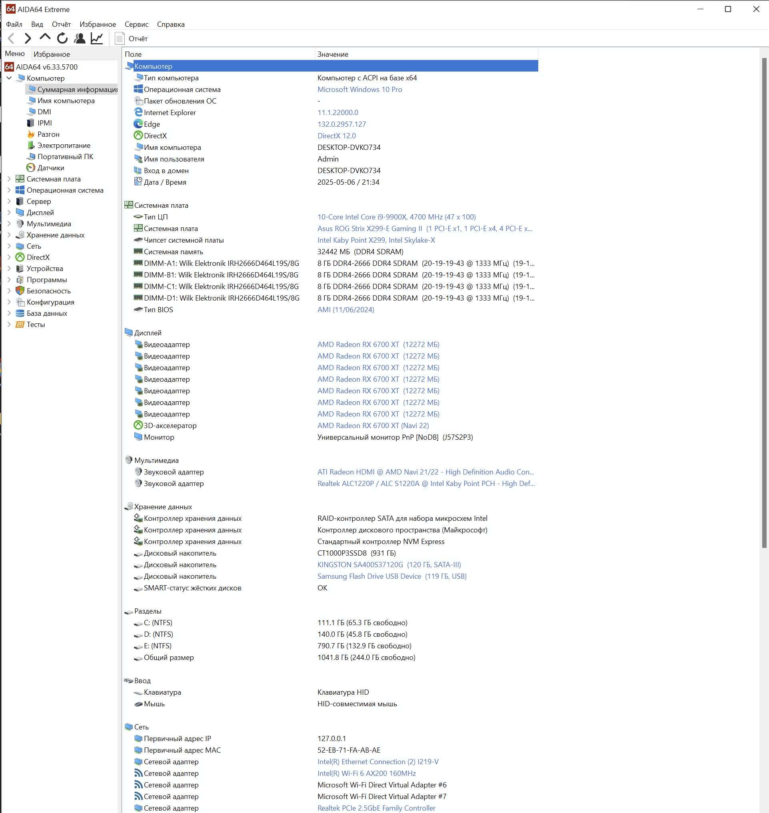Expand База данных tree node
769x813 pixels.
point(9,313)
